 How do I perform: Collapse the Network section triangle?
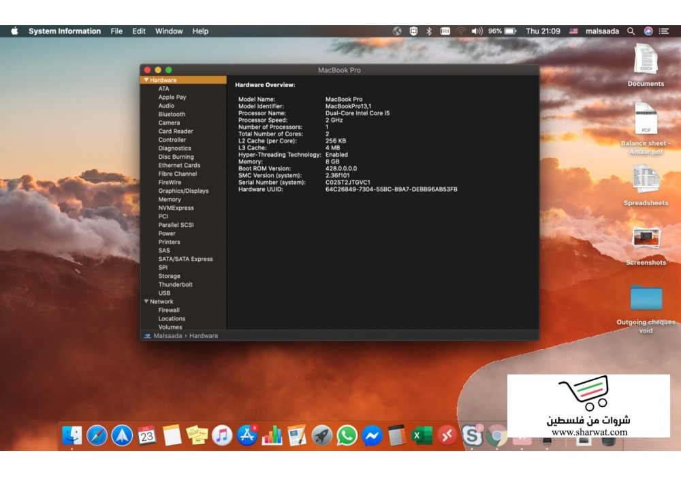point(146,301)
